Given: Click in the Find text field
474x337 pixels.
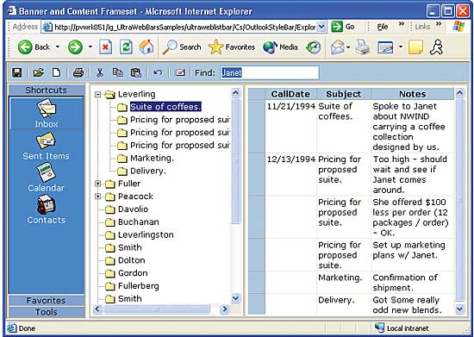Looking at the screenshot, I should click(x=270, y=73).
